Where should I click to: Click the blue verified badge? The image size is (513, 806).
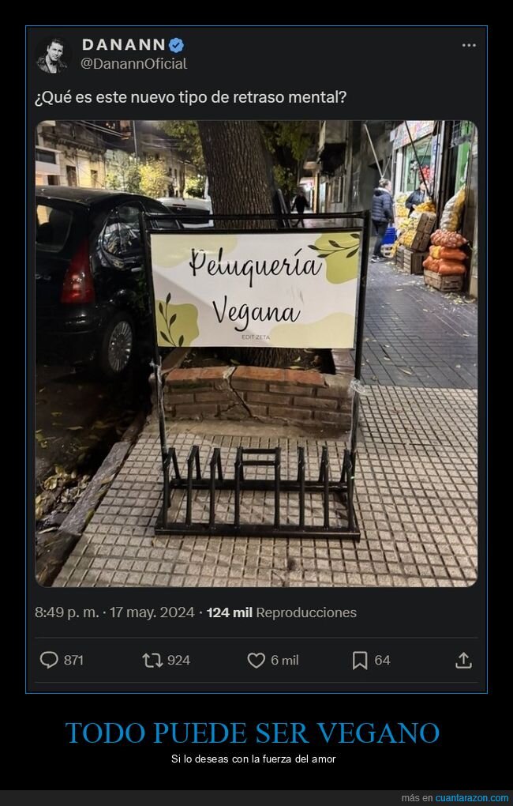coord(176,45)
